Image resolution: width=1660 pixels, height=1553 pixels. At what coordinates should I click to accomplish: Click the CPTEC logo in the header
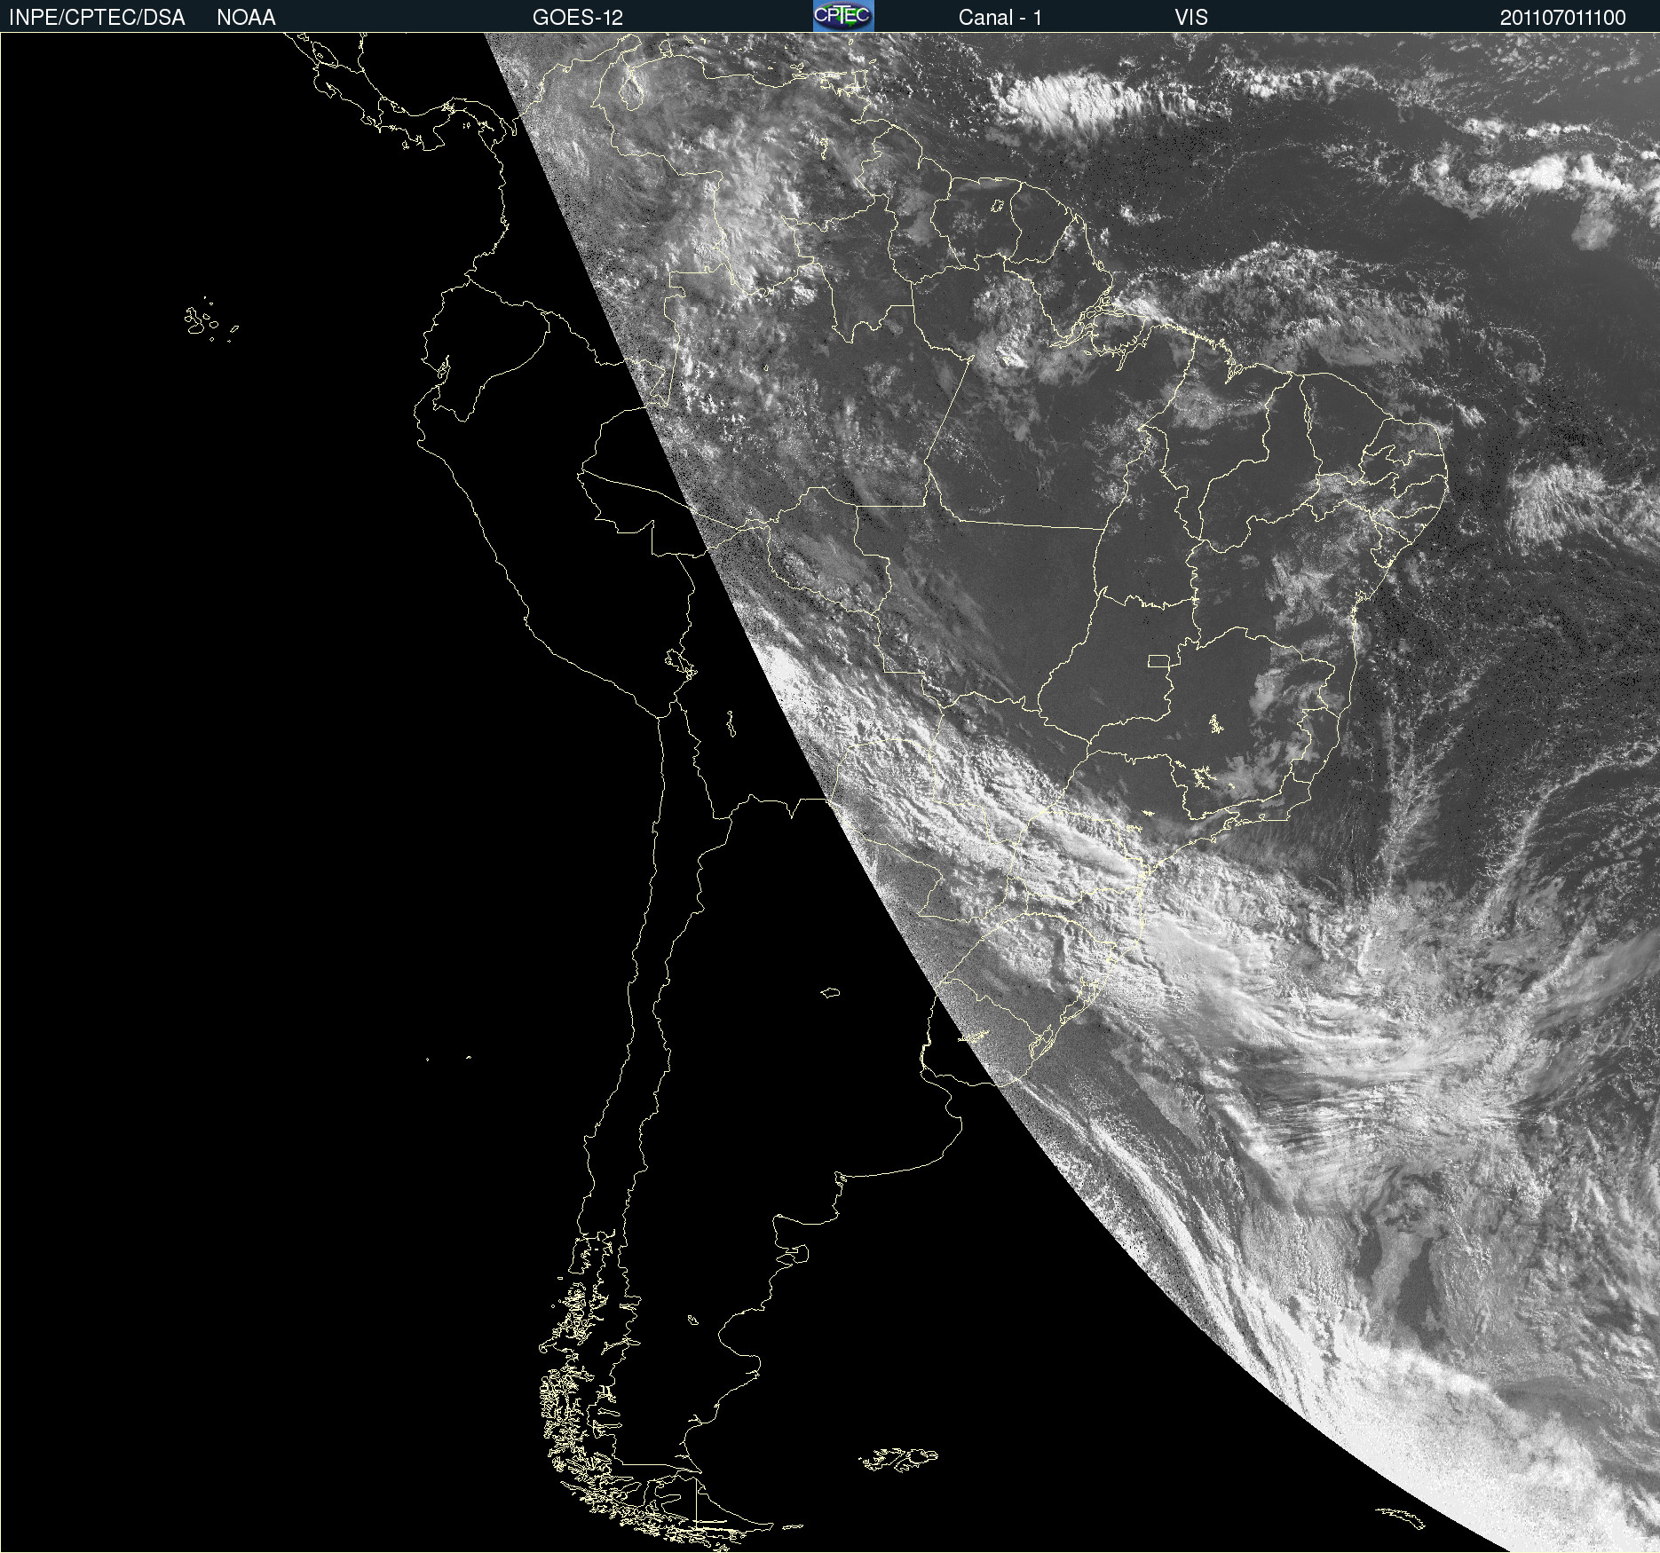(843, 16)
